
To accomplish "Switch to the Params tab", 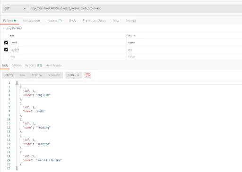I will [9, 21].
